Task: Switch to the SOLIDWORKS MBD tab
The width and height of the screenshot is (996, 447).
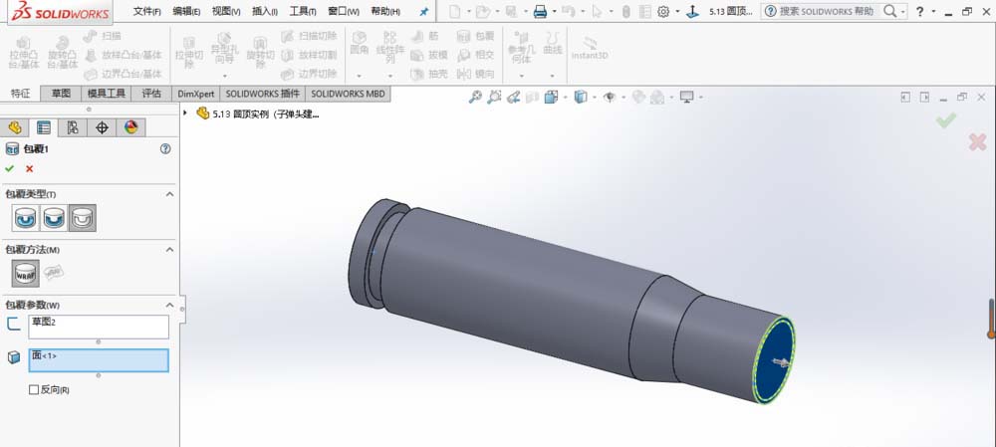Action: (348, 94)
